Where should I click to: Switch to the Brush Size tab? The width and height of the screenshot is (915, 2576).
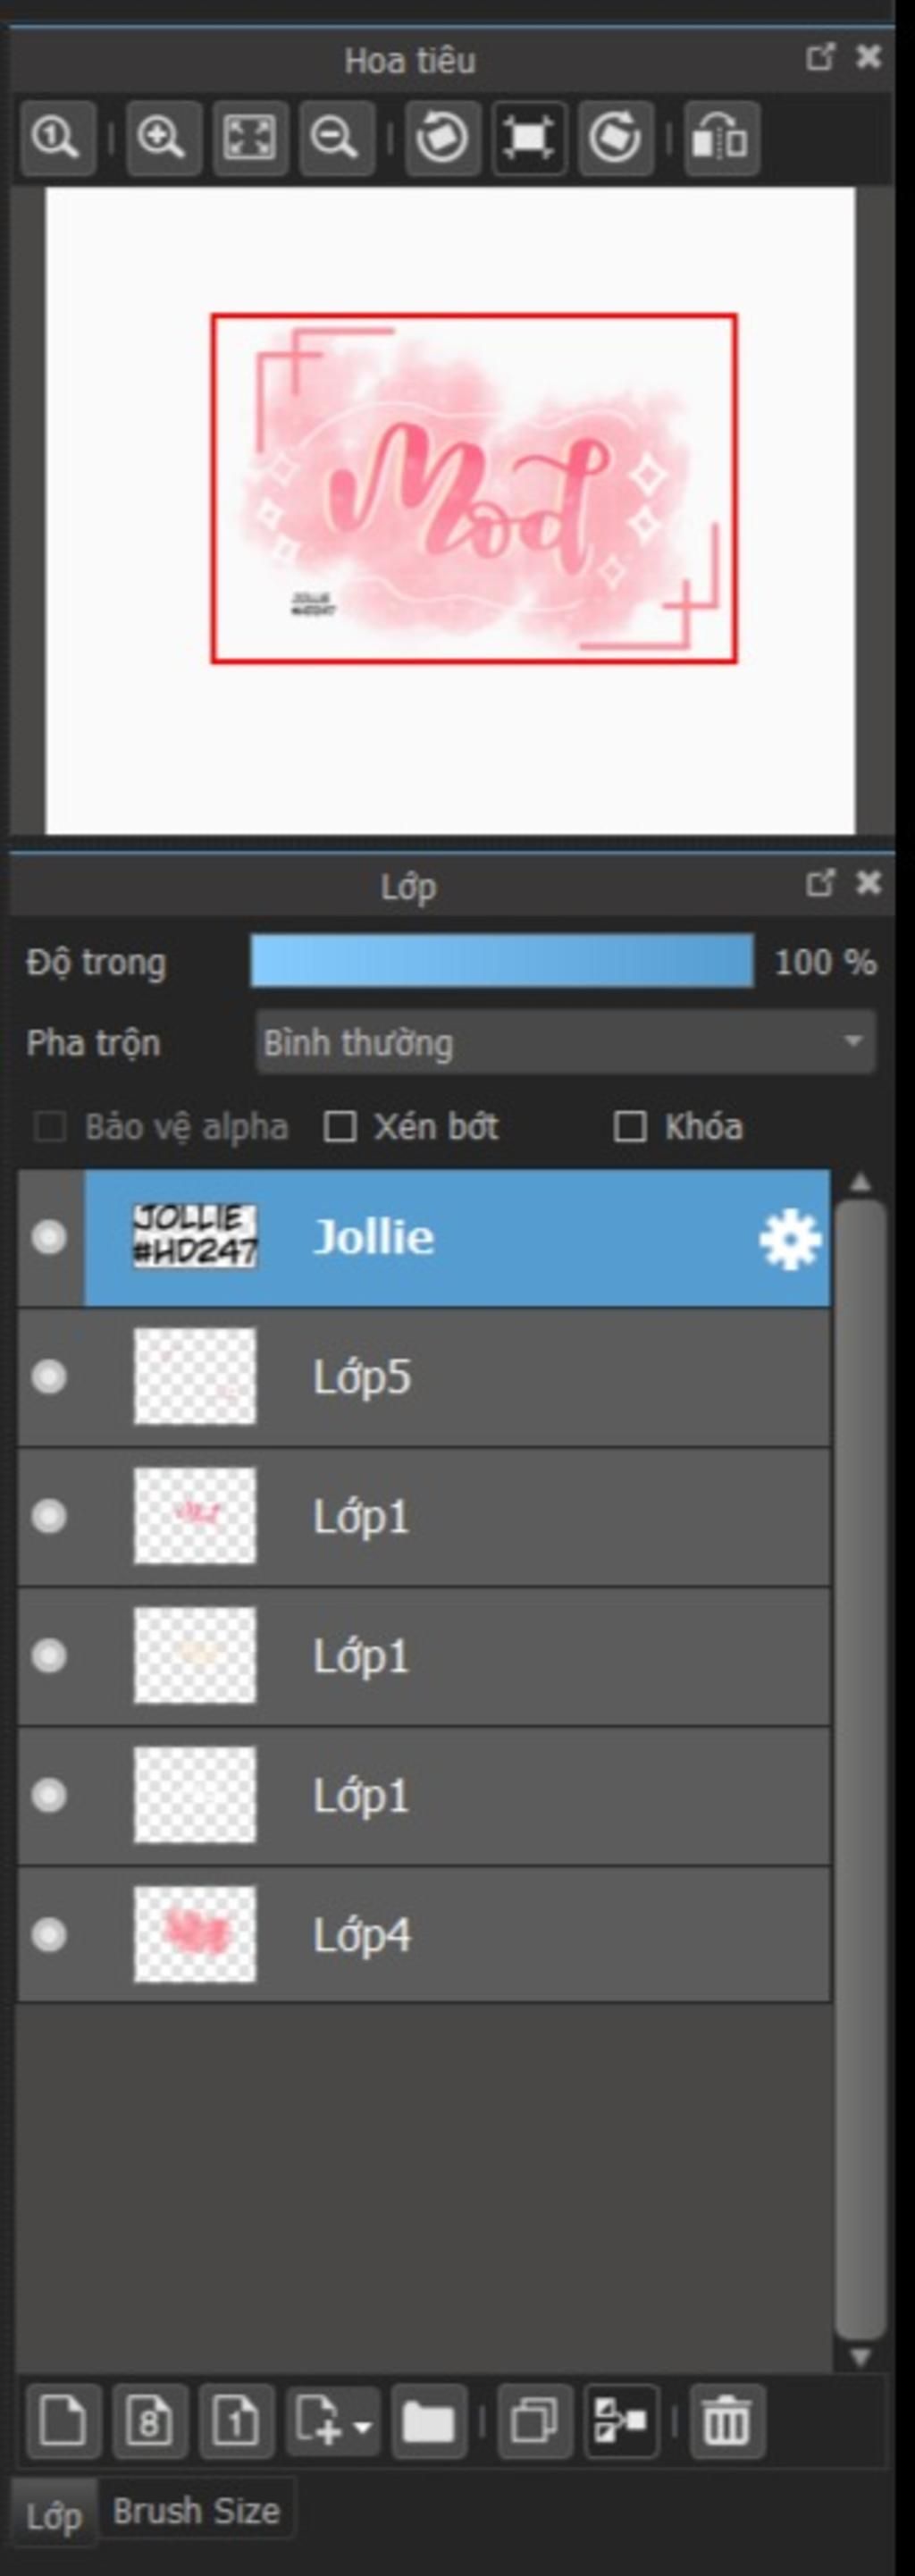(196, 2510)
